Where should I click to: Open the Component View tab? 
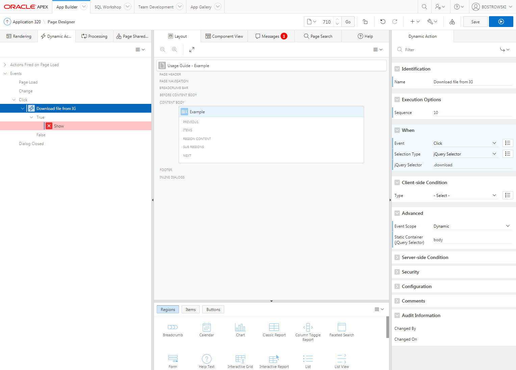click(224, 36)
